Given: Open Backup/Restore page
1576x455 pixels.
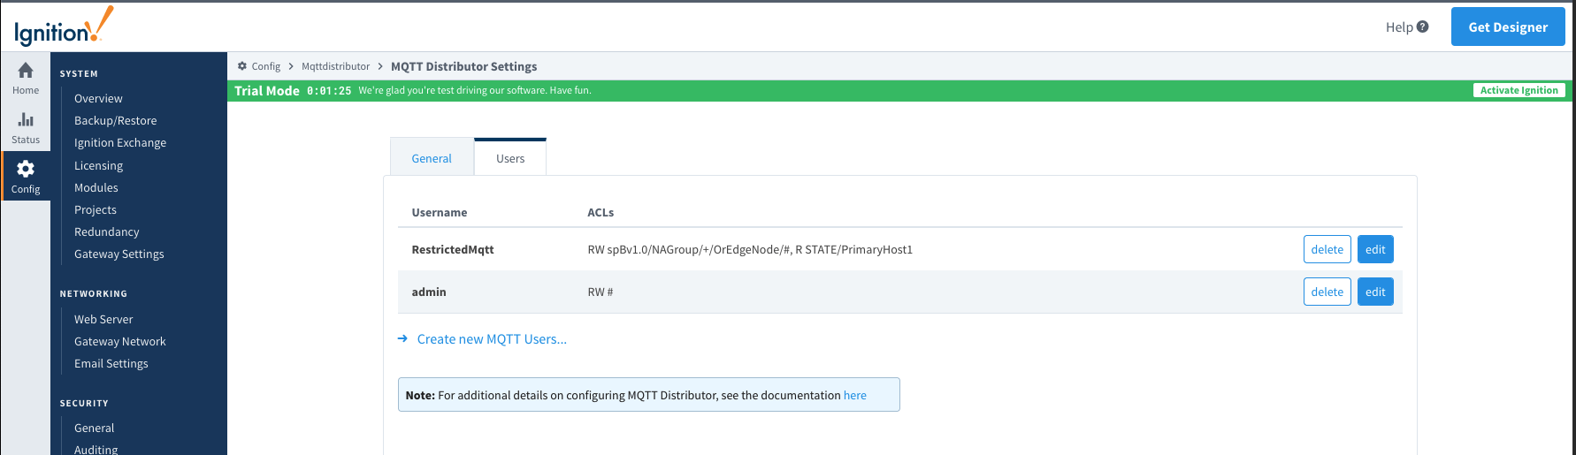Looking at the screenshot, I should tap(116, 120).
